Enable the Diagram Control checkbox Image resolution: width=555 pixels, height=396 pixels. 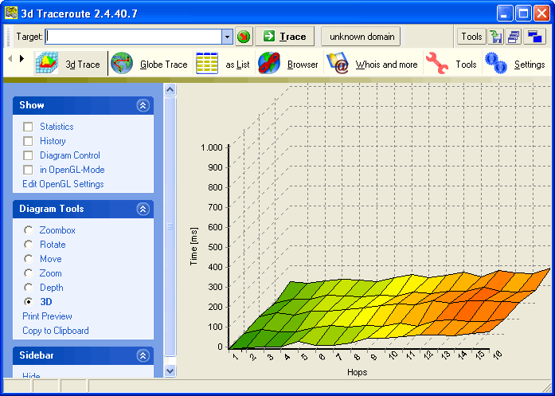tap(28, 155)
